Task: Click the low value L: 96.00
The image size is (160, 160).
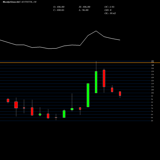Action: [84, 10]
